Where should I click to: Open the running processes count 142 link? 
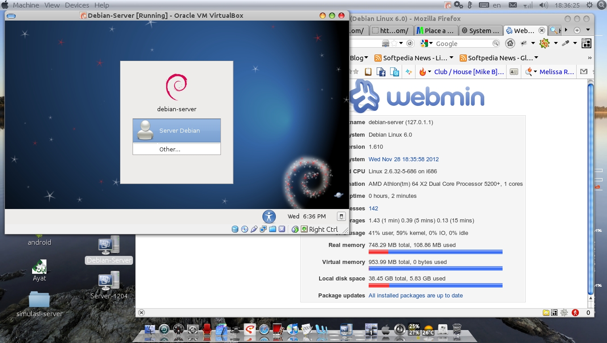[373, 208]
